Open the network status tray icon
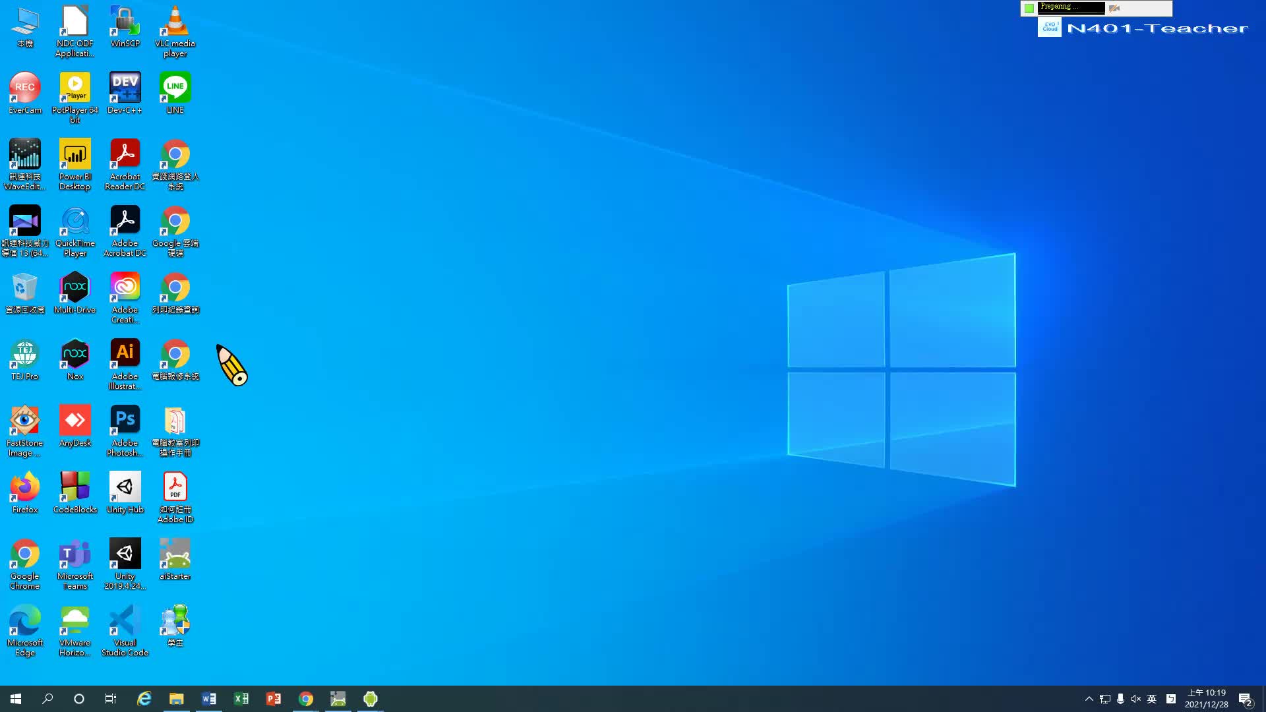This screenshot has width=1266, height=712. click(x=1105, y=699)
